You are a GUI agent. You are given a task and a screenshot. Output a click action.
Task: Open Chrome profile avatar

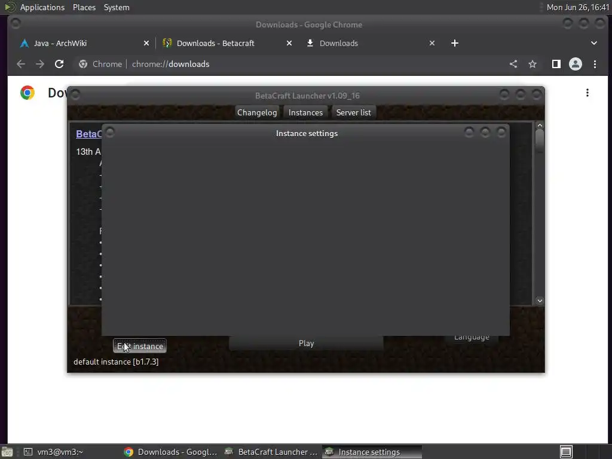tap(576, 64)
